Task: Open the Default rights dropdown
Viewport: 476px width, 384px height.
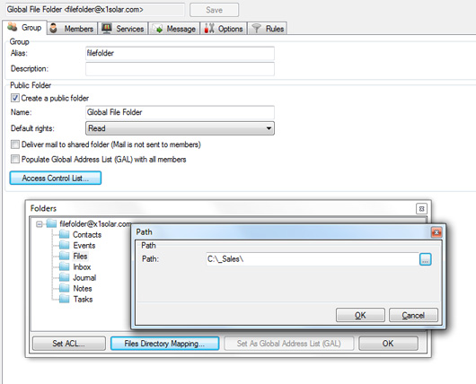Action: (180, 128)
